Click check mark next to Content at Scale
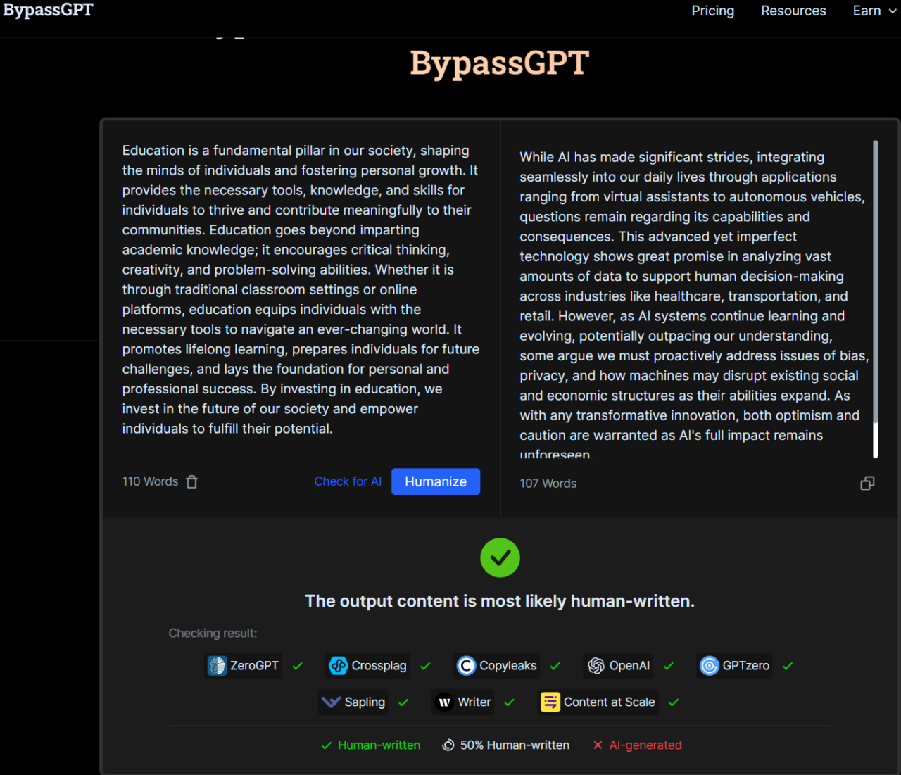 674,702
